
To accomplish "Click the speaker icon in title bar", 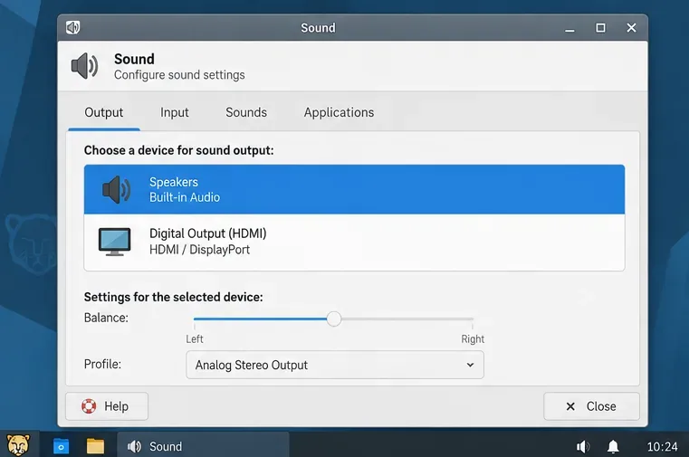I will click(x=73, y=28).
